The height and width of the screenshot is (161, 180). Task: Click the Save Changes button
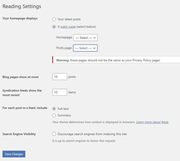14,154
